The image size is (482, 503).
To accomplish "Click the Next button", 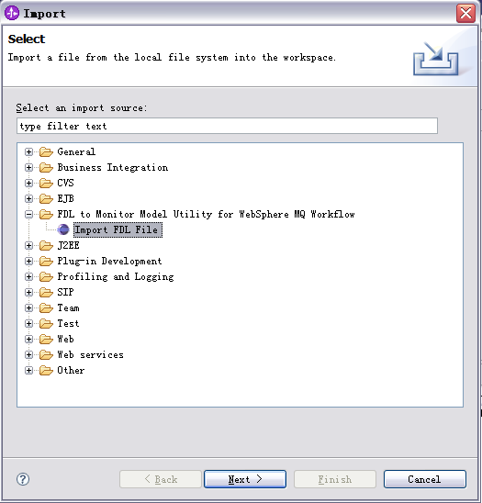I will pyautogui.click(x=245, y=479).
